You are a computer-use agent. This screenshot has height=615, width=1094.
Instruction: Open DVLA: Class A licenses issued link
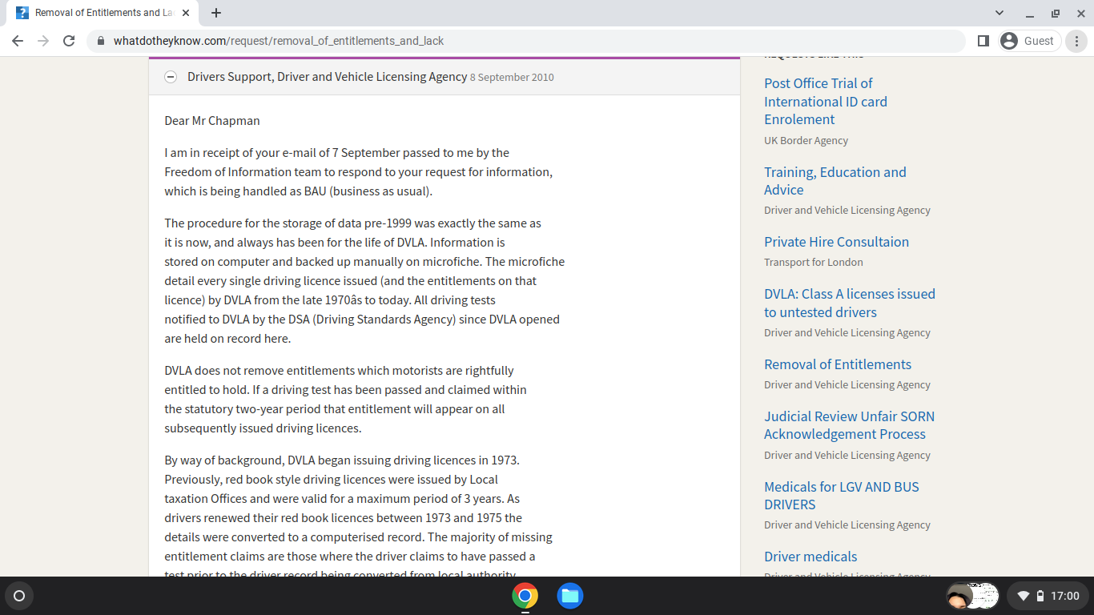850,303
